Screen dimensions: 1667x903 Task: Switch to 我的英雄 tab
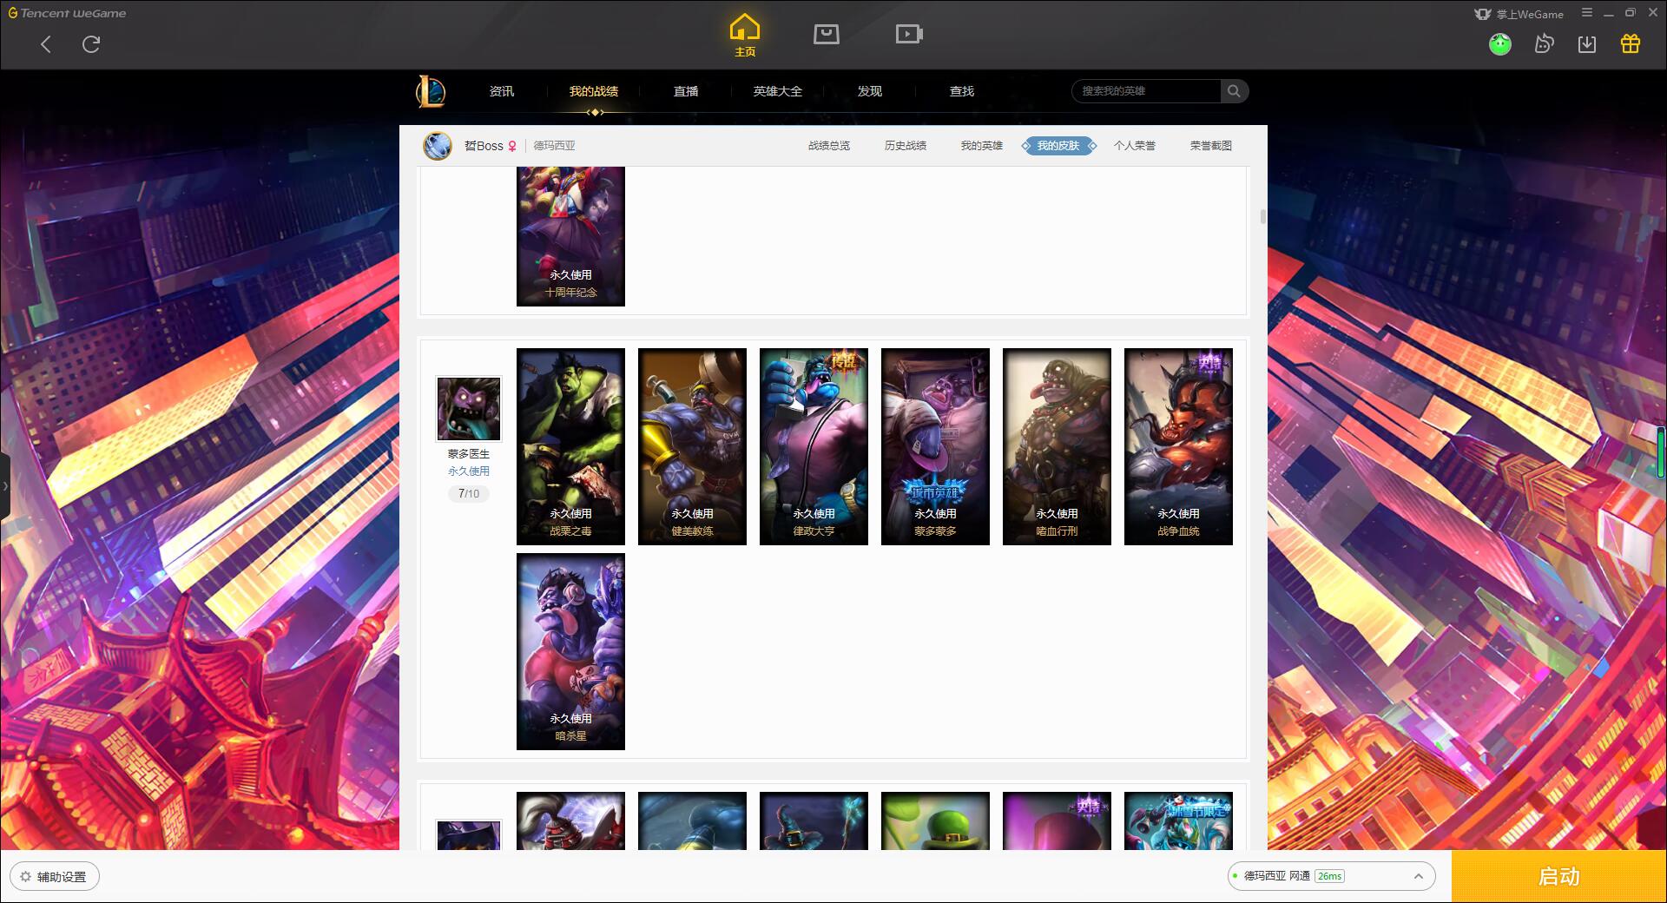[x=982, y=146]
